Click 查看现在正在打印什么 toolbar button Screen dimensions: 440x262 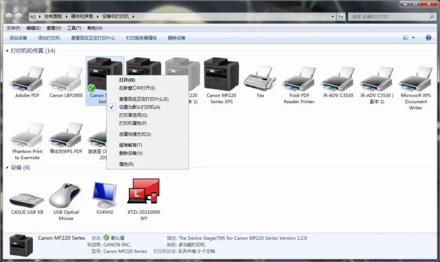pyautogui.click(x=93, y=38)
